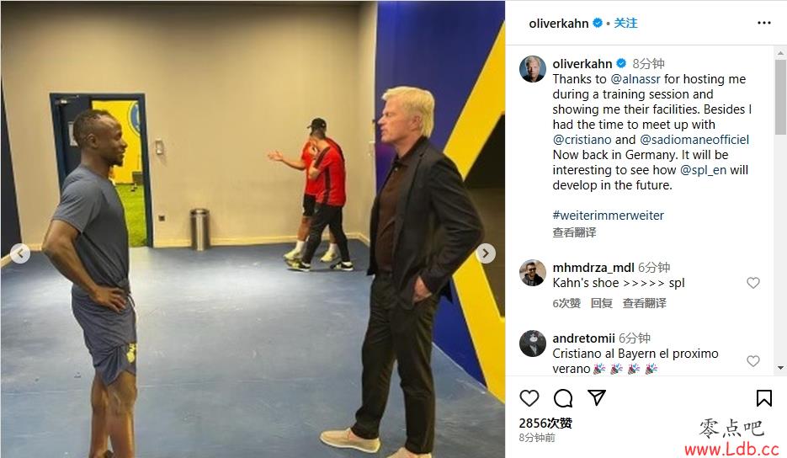This screenshot has height=458, width=787.
Task: Go to the previous photo arrow
Action: tap(20, 253)
